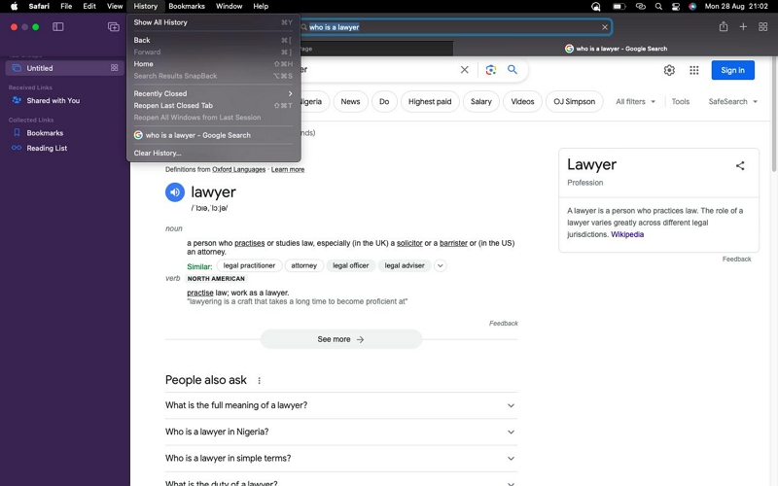The height and width of the screenshot is (486, 778).
Task: Play the lawyer pronunciation audio
Action: pyautogui.click(x=175, y=191)
